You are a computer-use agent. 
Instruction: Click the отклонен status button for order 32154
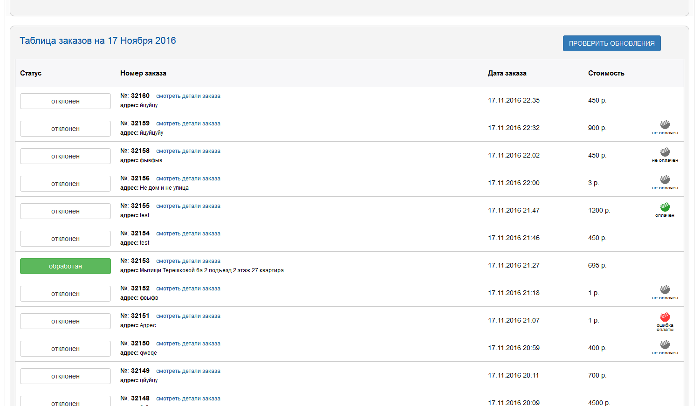[x=65, y=239]
